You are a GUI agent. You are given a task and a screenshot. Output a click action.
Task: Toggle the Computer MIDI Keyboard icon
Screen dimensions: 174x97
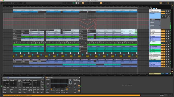(161, 3)
